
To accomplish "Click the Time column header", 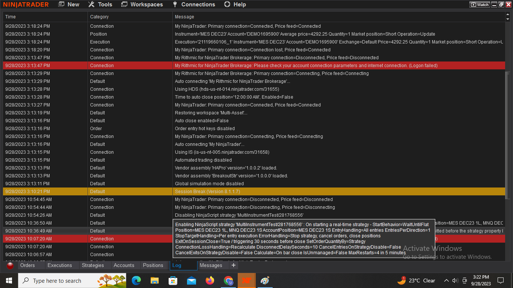I will tap(45, 17).
